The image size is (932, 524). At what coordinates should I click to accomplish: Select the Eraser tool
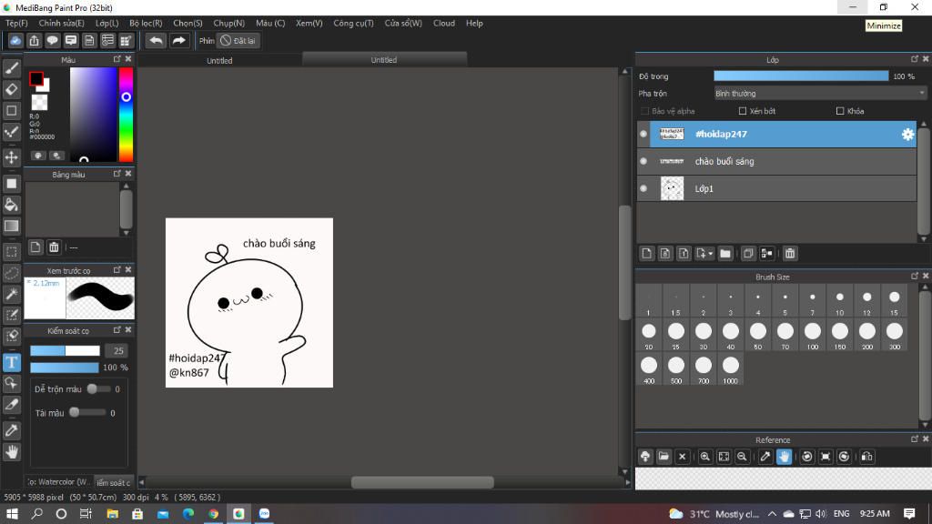[11, 89]
